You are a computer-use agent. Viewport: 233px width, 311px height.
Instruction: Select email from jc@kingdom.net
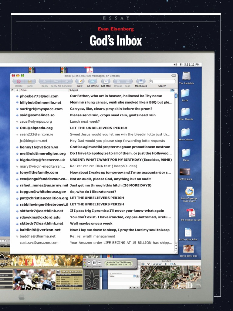(93, 141)
